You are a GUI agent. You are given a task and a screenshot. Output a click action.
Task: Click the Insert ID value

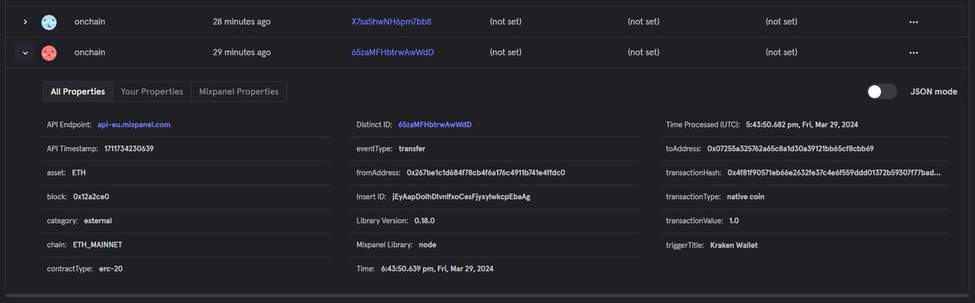pyautogui.click(x=461, y=197)
